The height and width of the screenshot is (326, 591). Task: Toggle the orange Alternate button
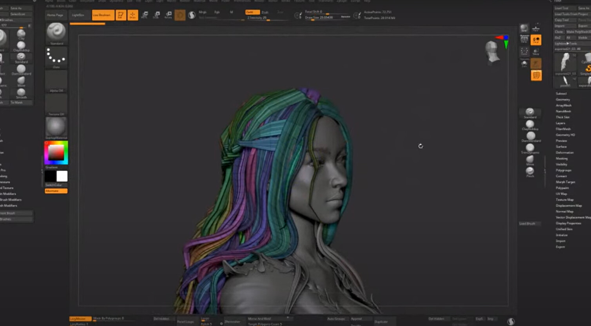(56, 191)
